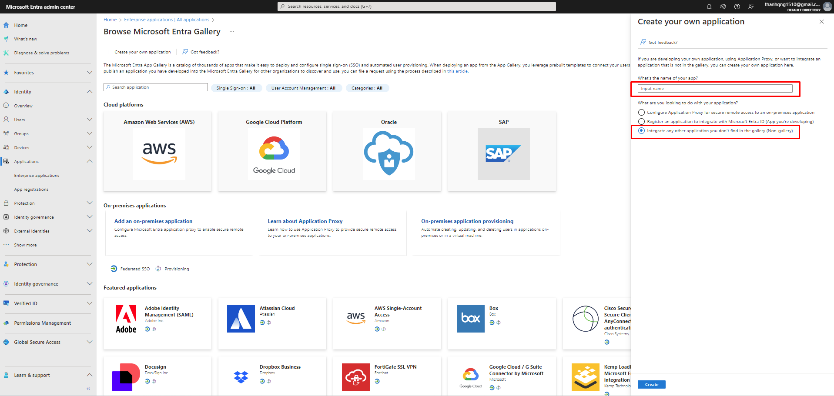Screen dimensions: 834x396
Task: Expand the Devices submenu chevron
Action: click(90, 147)
